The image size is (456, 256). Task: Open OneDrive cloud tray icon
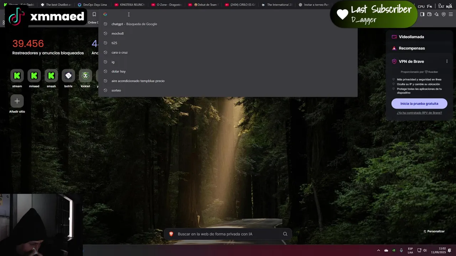[386, 250]
